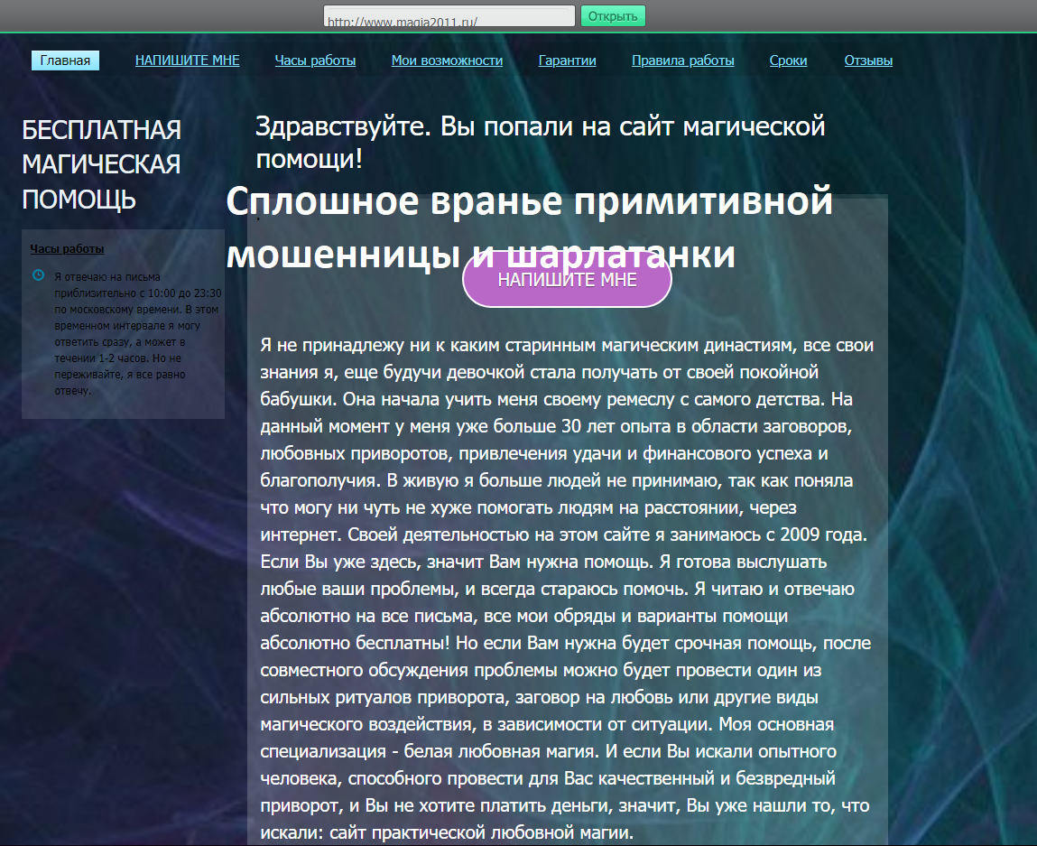
Task: Go to Мои возможности page
Action: click(x=447, y=60)
